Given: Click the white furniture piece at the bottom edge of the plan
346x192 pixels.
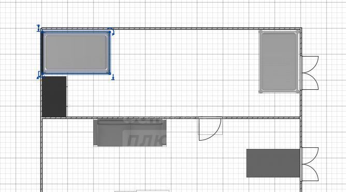Looking at the screenshot, I should tap(142, 191).
